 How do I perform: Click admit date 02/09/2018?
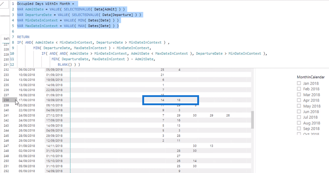click(x=27, y=151)
